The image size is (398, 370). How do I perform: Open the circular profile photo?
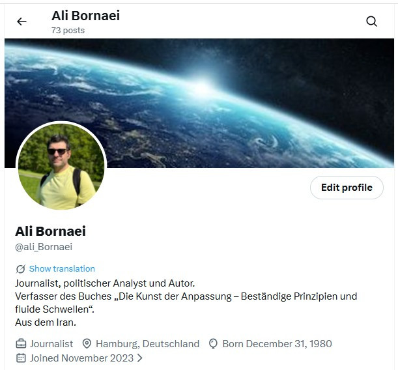tap(61, 167)
